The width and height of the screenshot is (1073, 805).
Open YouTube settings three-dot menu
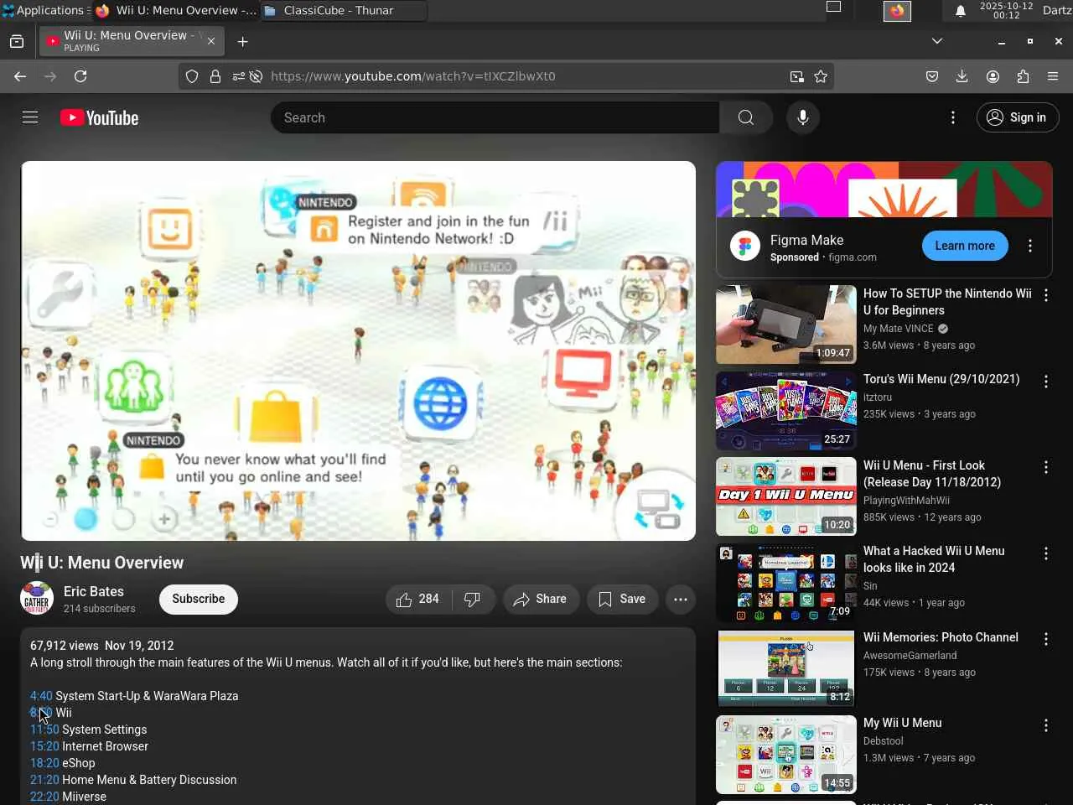click(x=953, y=117)
